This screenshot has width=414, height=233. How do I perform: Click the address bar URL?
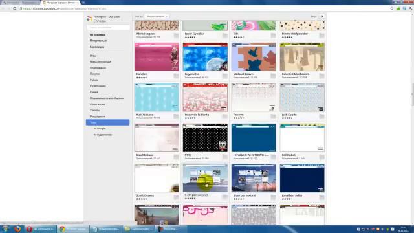coord(65,8)
